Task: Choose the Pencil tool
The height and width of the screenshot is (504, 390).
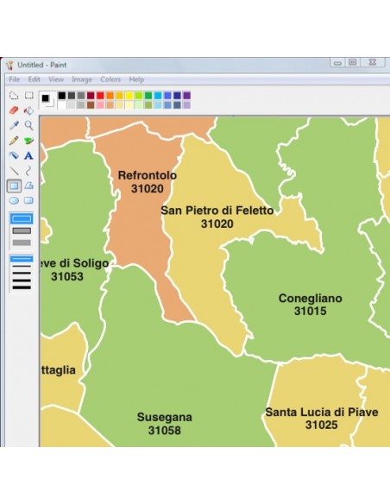Action: [14, 141]
